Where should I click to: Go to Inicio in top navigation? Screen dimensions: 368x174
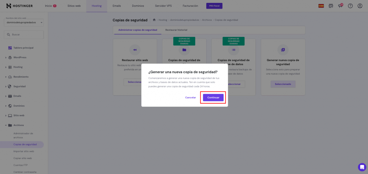click(49, 6)
